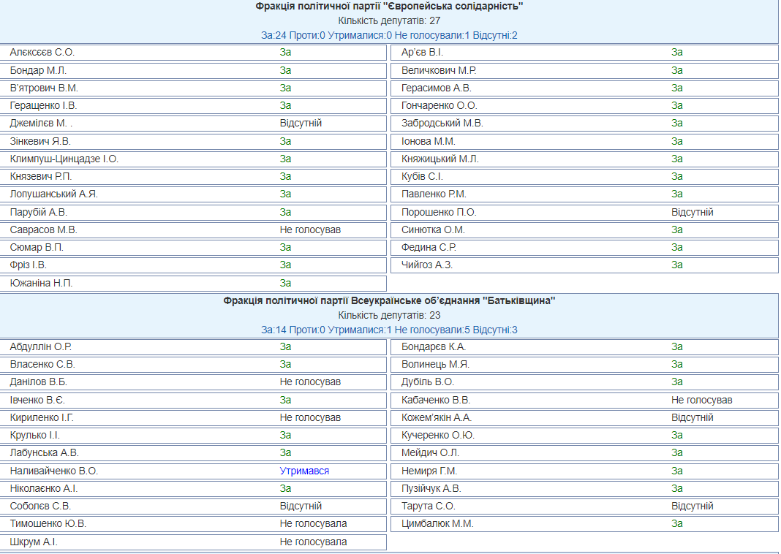Viewport: 781px width, 554px height.
Task: Click the name Парубій А.В.
Action: [38, 213]
